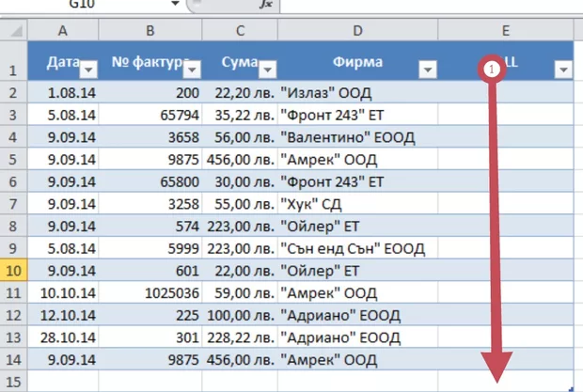This screenshot has height=392, width=583.
Task: Click the red numbered marker 1
Action: (489, 70)
